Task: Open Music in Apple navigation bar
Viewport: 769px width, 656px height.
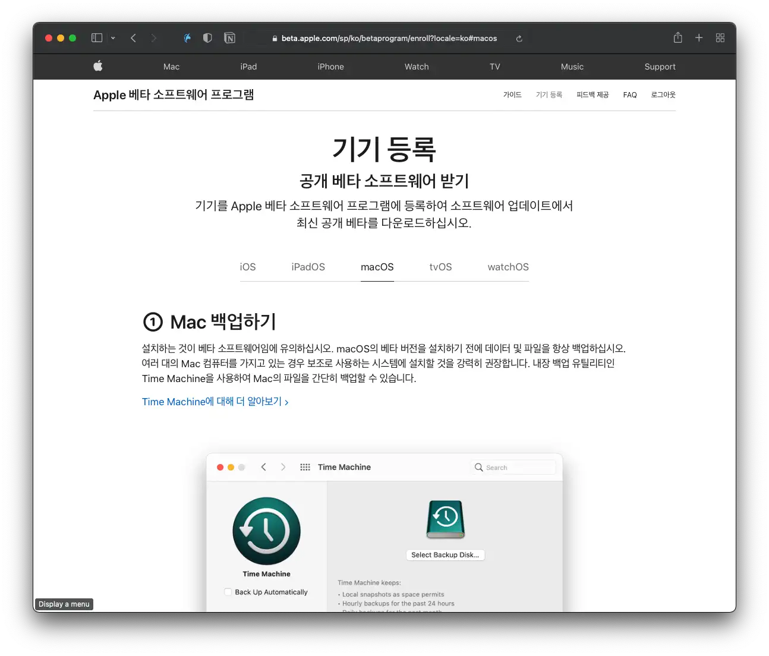Action: (572, 67)
